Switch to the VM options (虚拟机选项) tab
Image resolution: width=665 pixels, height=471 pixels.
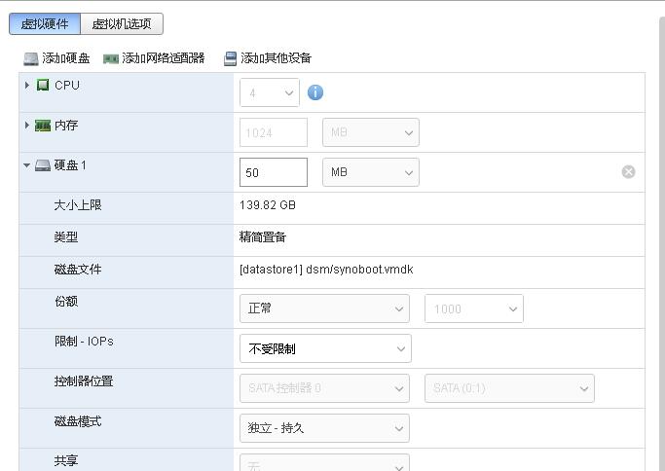(x=122, y=24)
